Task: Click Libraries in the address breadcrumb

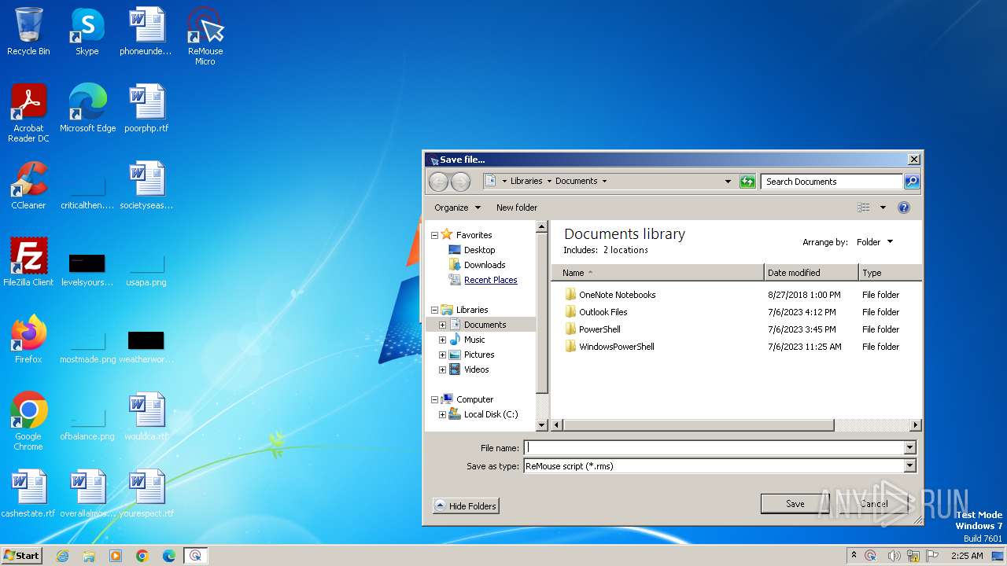Action: click(526, 181)
